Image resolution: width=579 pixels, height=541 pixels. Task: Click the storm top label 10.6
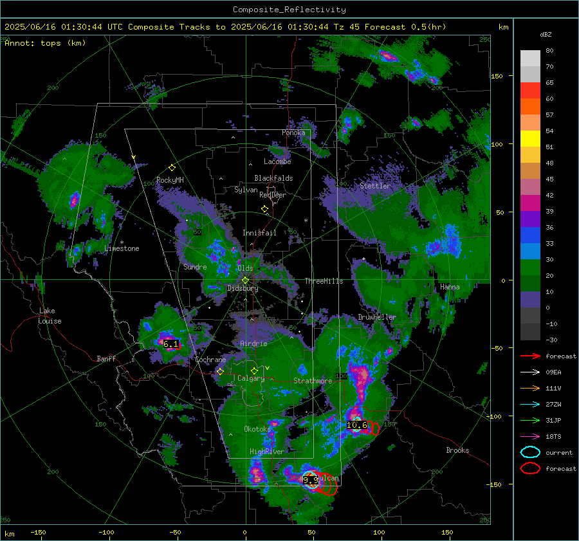(357, 425)
